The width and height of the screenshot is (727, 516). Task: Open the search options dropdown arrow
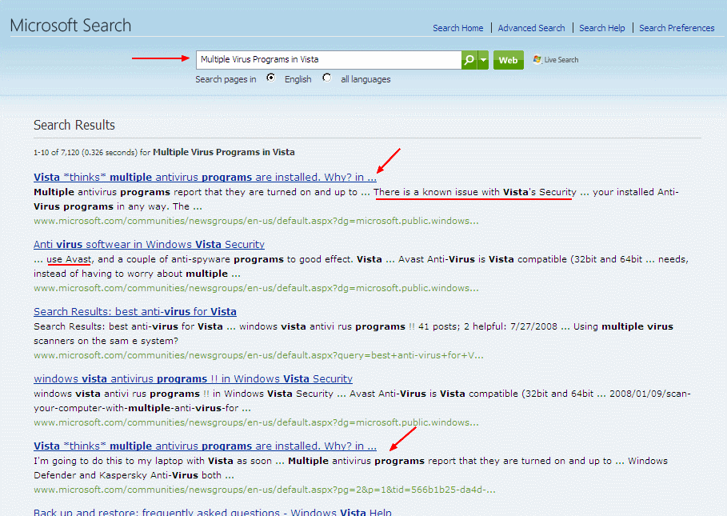click(483, 60)
